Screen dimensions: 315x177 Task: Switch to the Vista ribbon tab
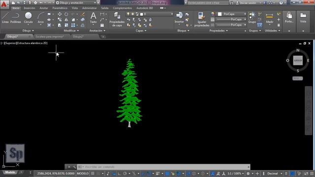point(75,8)
